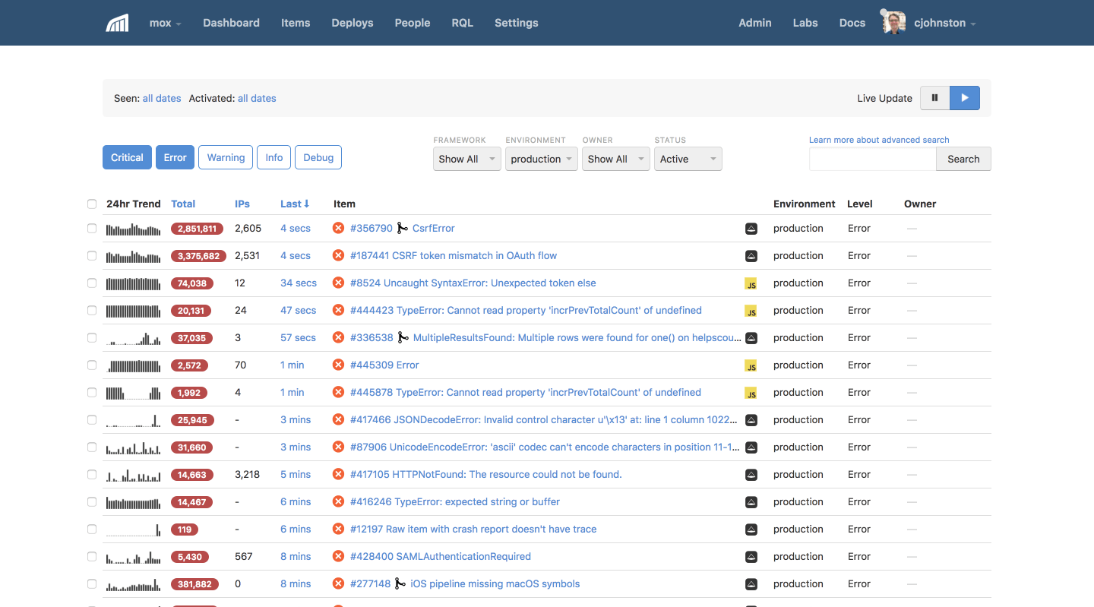Click the key icon next to item #336538
The image size is (1094, 607).
click(402, 337)
